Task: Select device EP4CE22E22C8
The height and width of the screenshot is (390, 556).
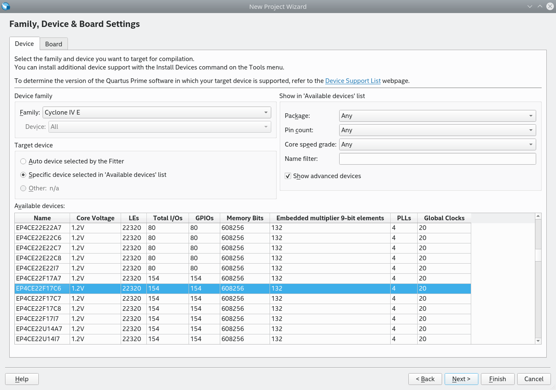Action: [x=243, y=258]
